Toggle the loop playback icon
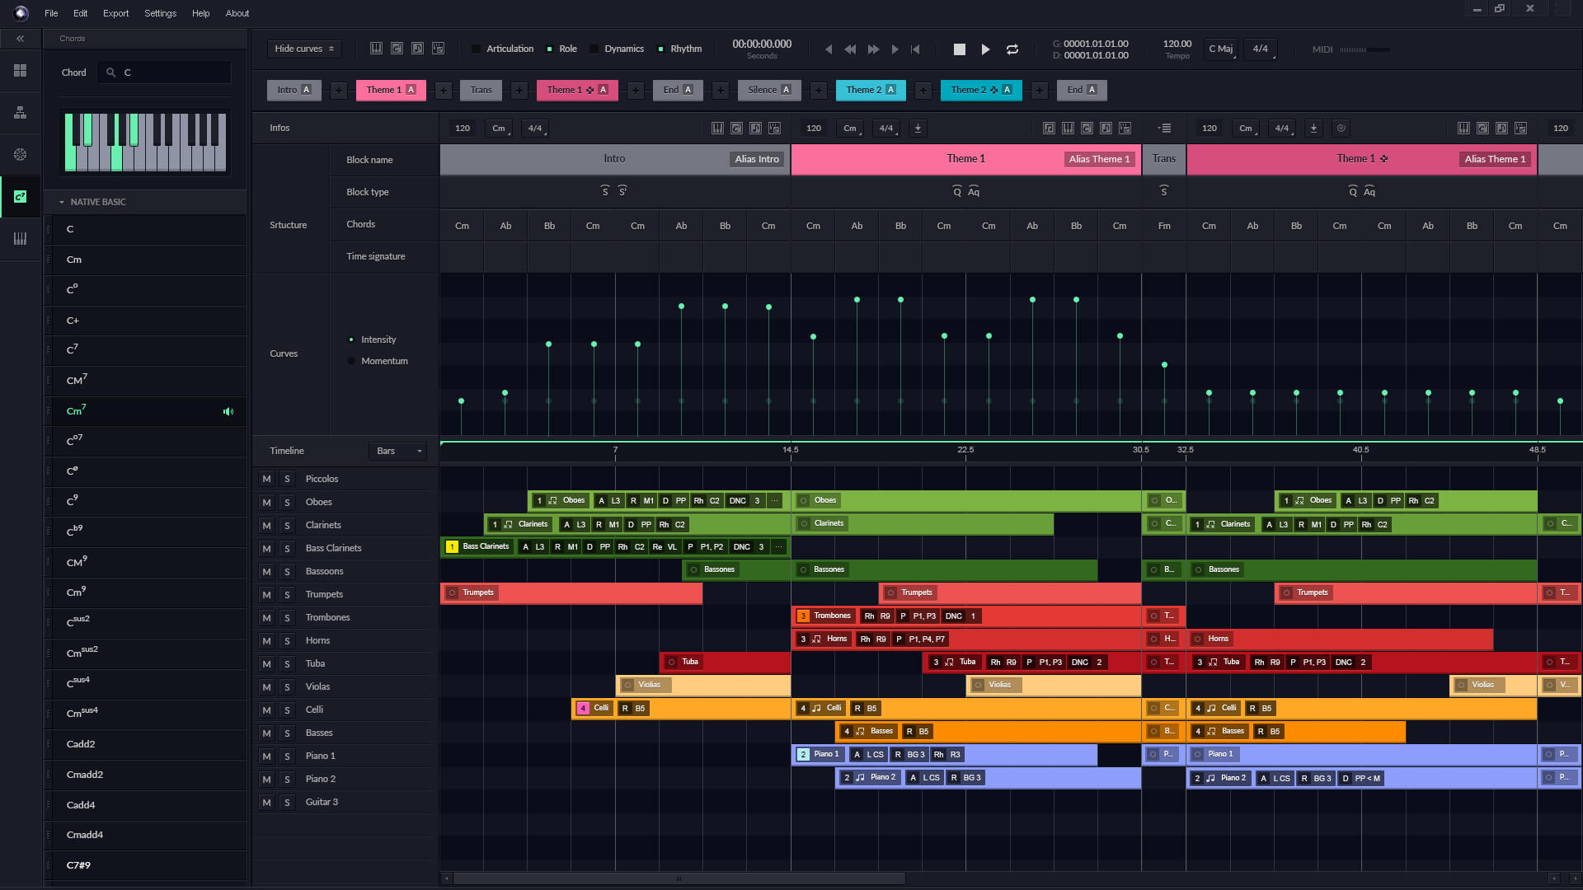The width and height of the screenshot is (1583, 890). (x=1012, y=49)
